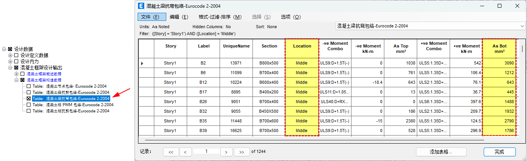Check the 混凝土节点包络 table checkbox

click(x=29, y=86)
